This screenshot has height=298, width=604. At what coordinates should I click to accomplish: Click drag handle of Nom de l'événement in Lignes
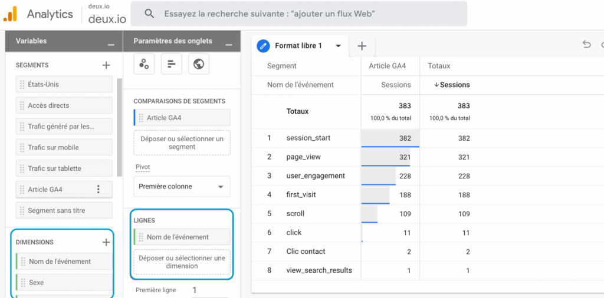coord(141,237)
